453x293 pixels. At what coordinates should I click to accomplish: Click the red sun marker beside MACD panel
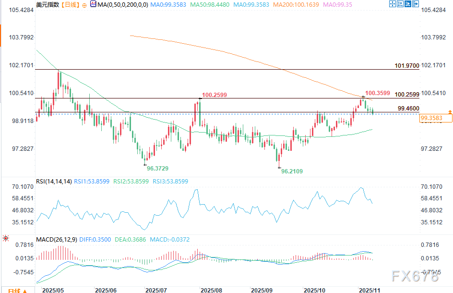click(5, 238)
